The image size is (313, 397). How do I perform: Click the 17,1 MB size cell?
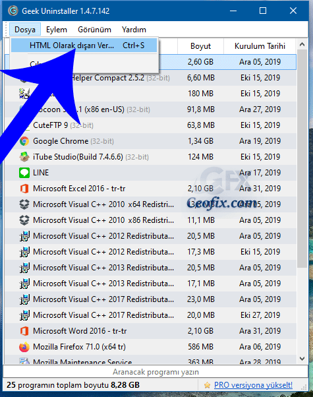[x=201, y=284]
